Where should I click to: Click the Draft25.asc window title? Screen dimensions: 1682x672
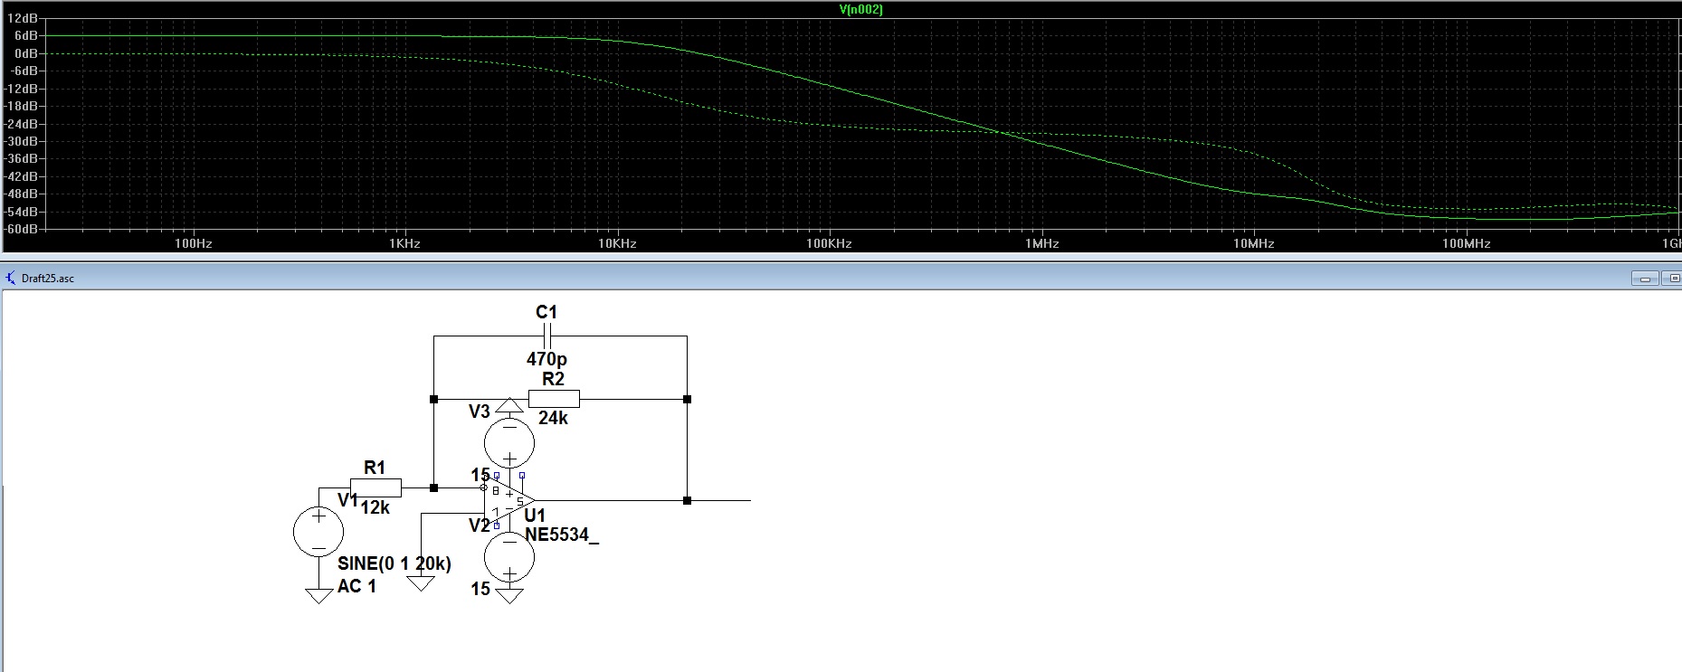48,279
